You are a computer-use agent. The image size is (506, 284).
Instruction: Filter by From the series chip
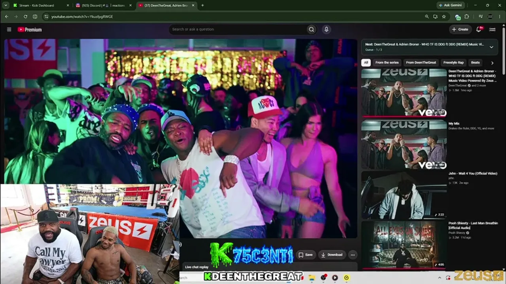(x=387, y=62)
